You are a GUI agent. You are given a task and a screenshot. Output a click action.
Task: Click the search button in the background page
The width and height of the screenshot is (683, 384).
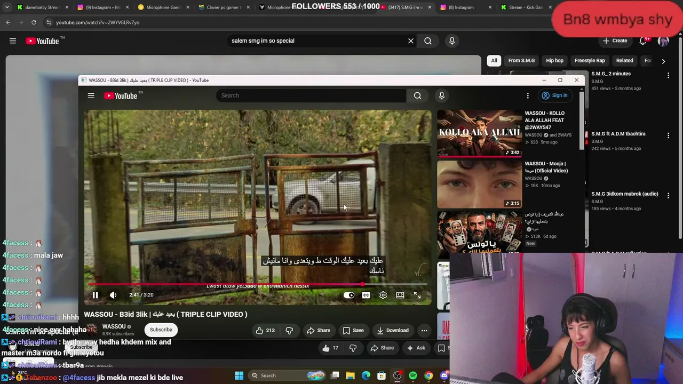click(428, 41)
